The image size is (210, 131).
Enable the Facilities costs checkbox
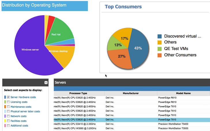pos(8,121)
